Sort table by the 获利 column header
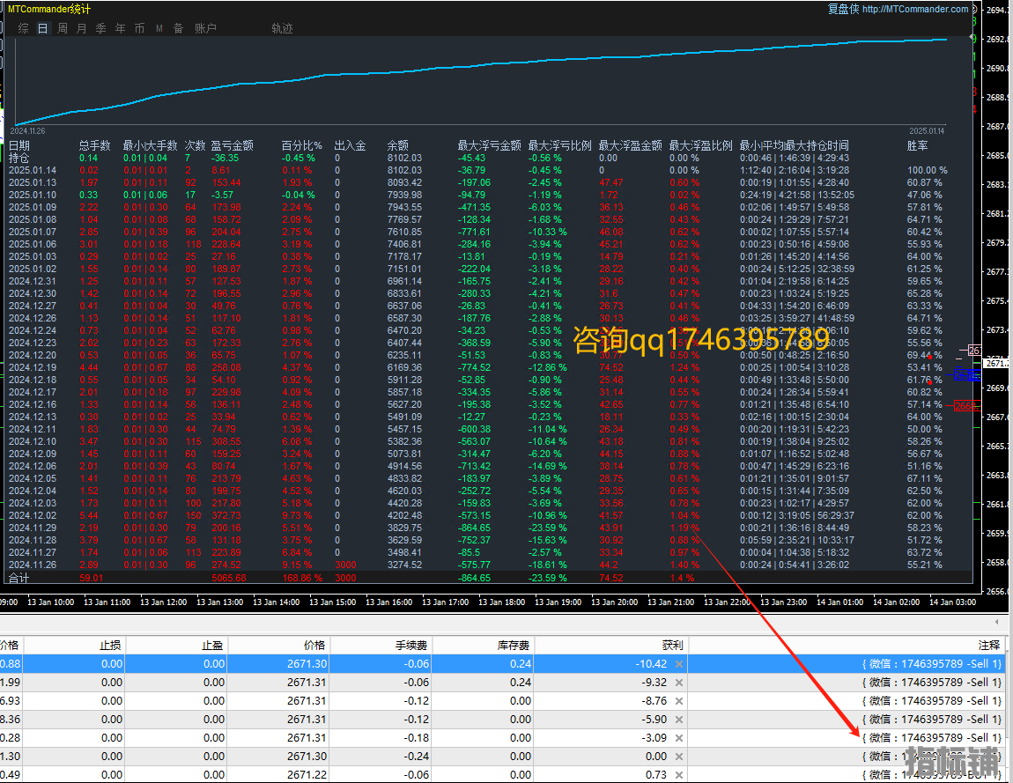1013x783 pixels. 671,645
